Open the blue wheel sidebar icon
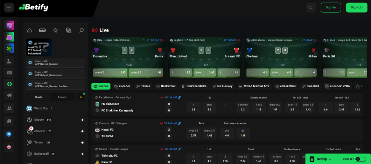The width and height of the screenshot is (371, 164). (x=9, y=48)
